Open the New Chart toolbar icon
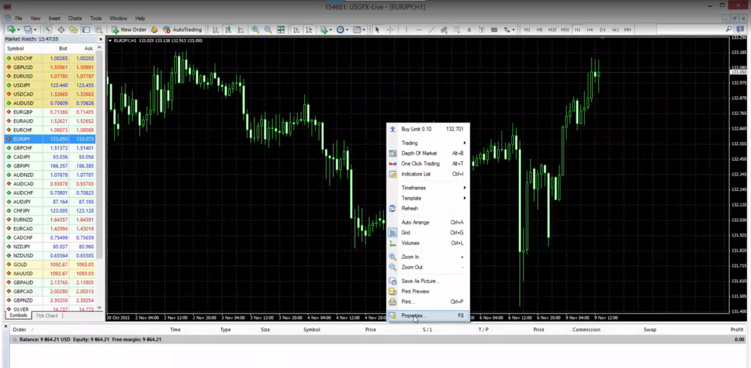751x368 pixels. (x=11, y=30)
